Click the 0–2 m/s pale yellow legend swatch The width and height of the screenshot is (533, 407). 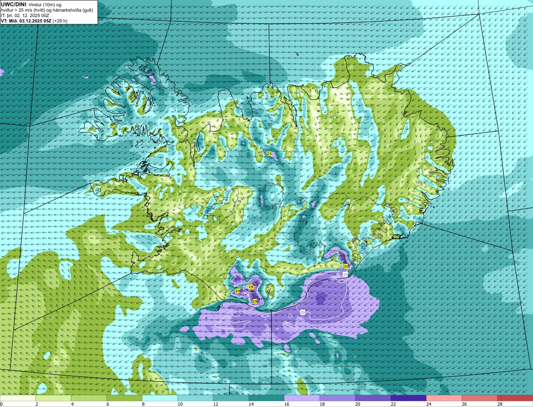click(18, 398)
